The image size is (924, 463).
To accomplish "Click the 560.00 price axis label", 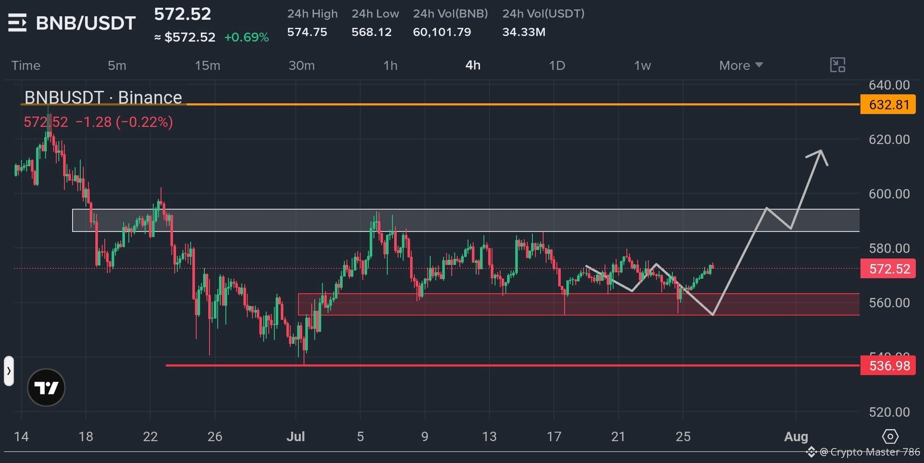I will [x=889, y=303].
